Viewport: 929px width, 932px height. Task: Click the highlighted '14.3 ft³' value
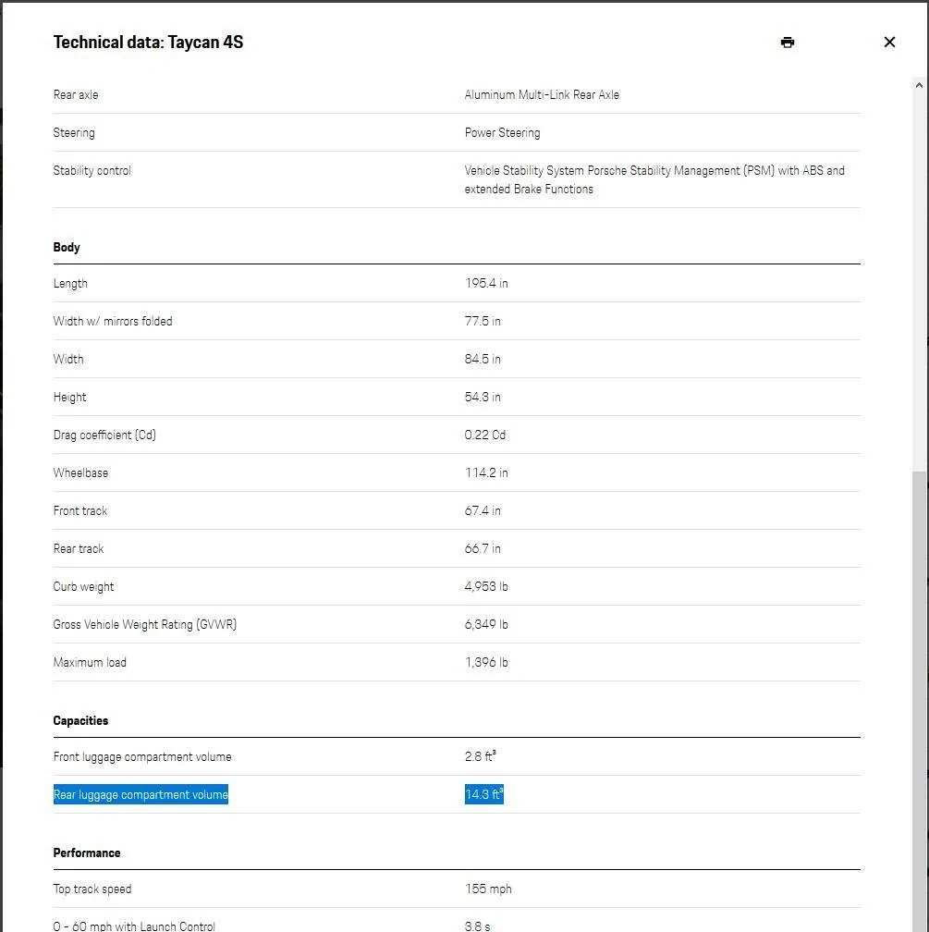click(x=483, y=795)
